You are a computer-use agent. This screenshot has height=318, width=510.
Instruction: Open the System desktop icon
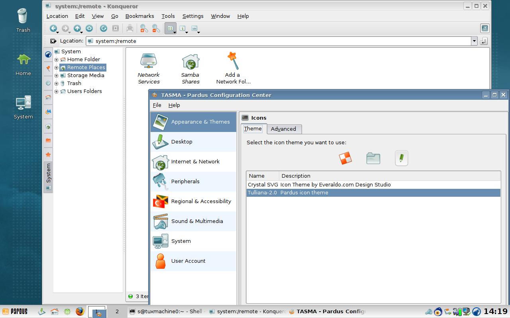[23, 107]
